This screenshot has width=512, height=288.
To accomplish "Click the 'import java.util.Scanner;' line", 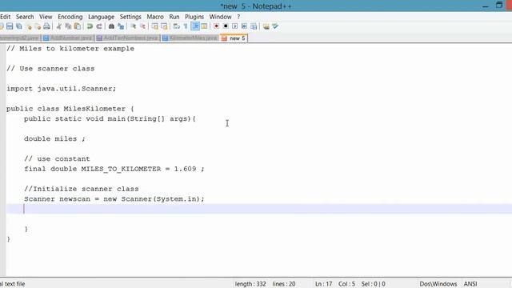I will (x=62, y=89).
